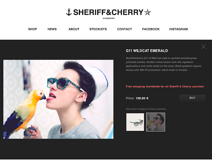Click the star icon beside CHERRY
The width and height of the screenshot is (212, 165).
147,12
